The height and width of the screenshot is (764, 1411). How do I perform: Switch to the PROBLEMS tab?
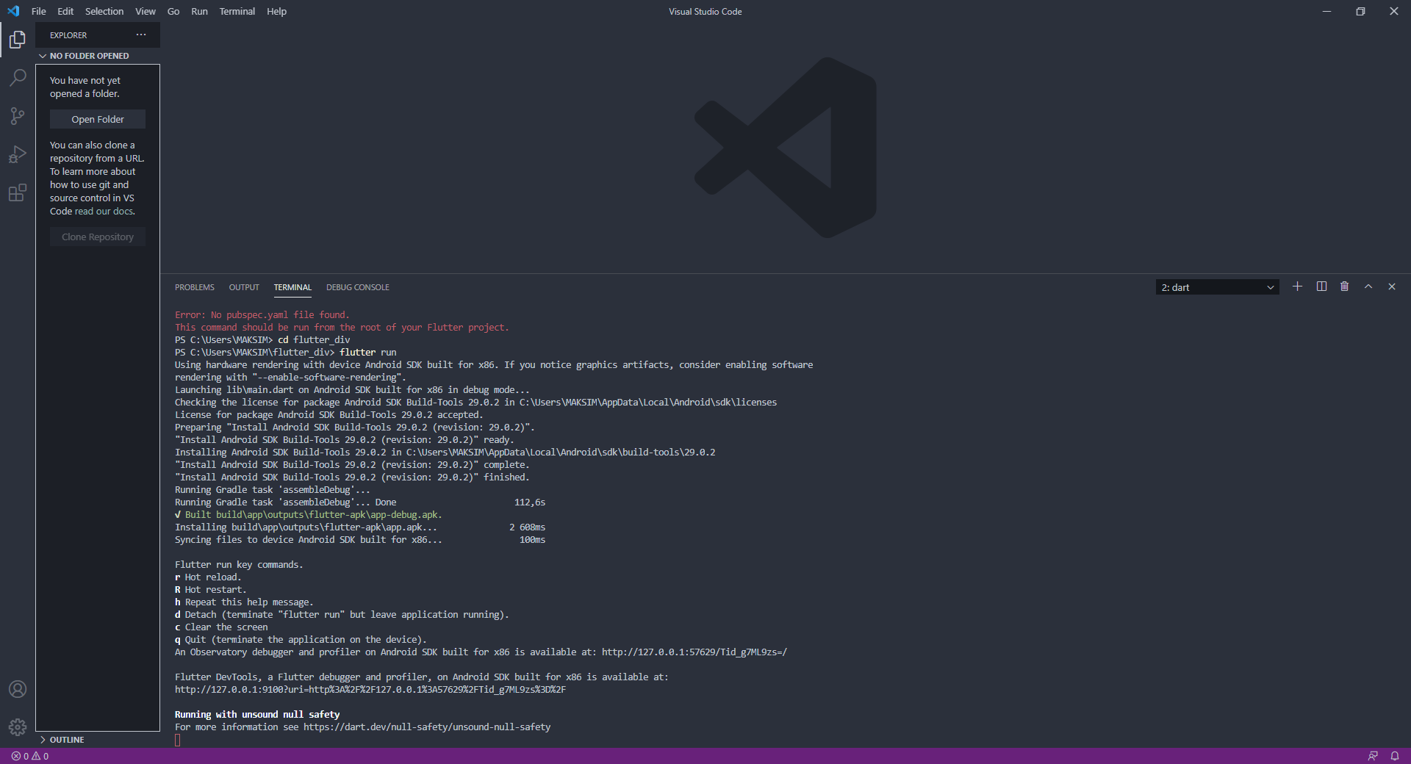(x=195, y=287)
